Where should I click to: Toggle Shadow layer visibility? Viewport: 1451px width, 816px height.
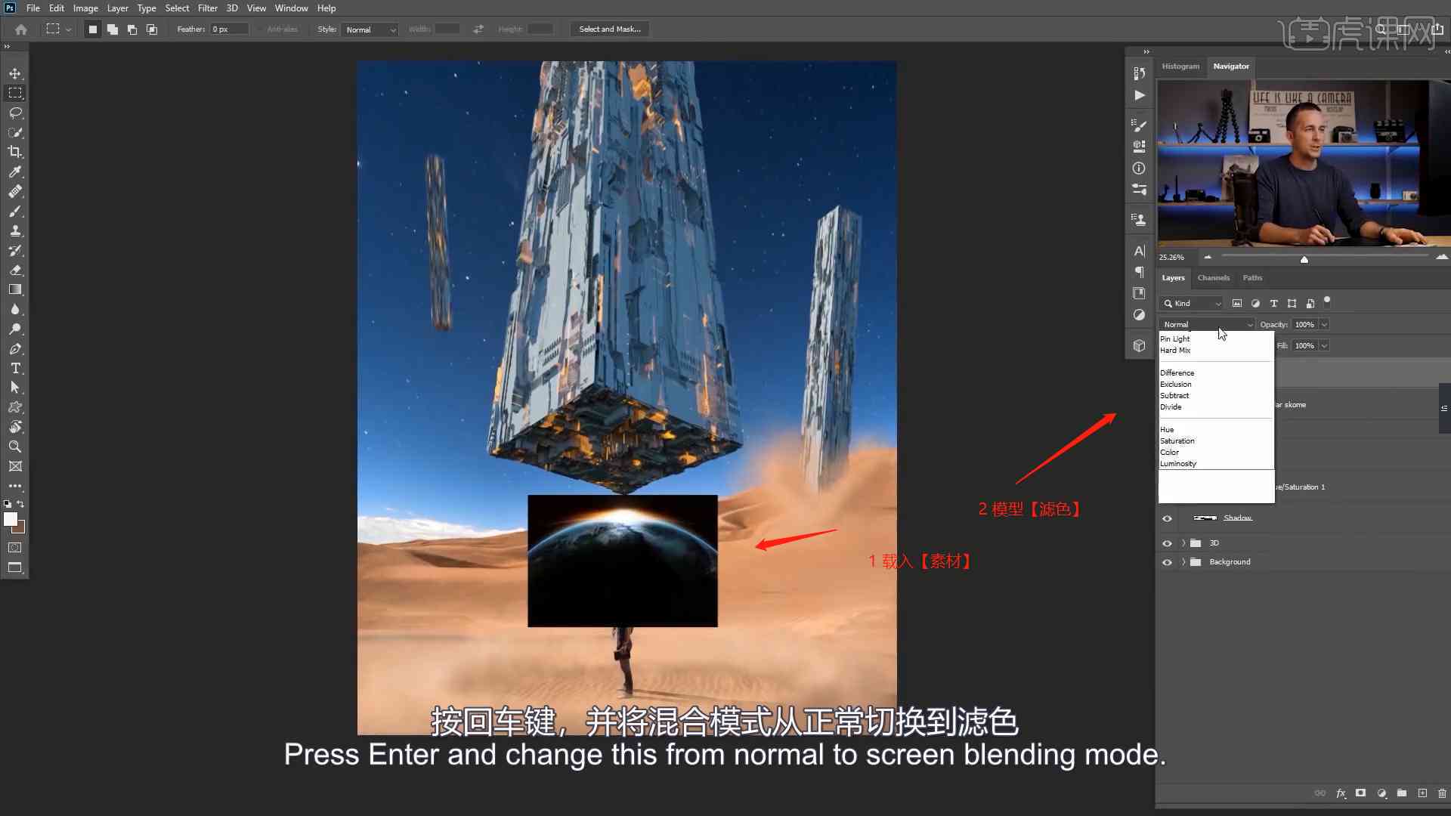[x=1167, y=518]
